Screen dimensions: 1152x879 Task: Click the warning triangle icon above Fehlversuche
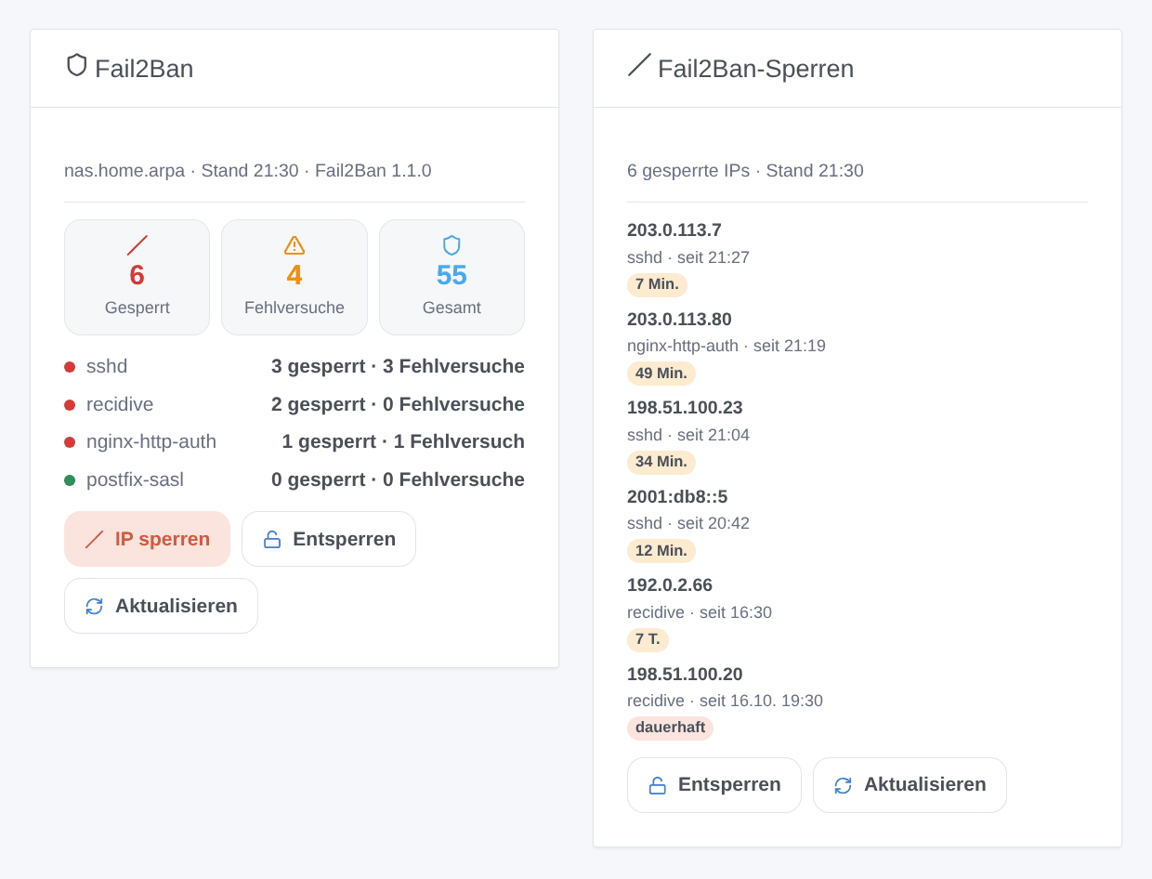pyautogui.click(x=295, y=245)
